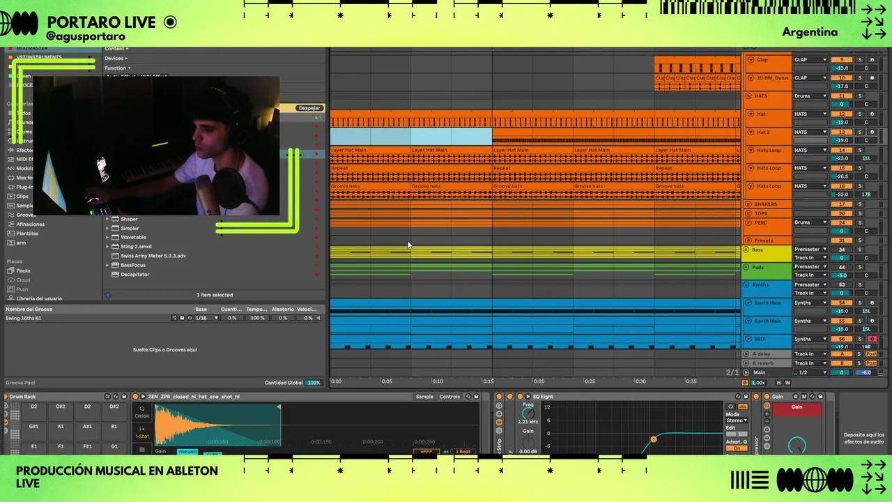892x502 pixels.
Task: Arm the MIDI track for recording
Action: coord(872,339)
